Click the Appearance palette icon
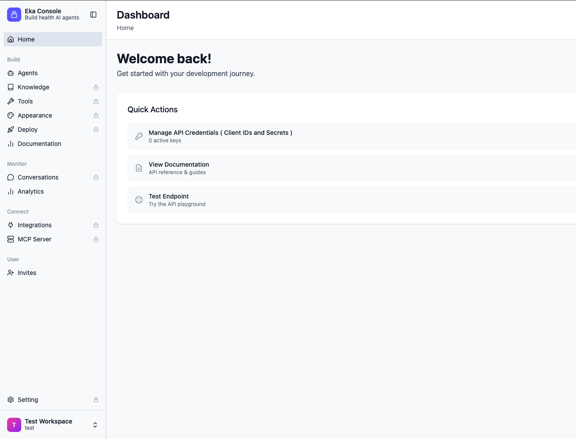Image resolution: width=576 pixels, height=439 pixels. [11, 115]
